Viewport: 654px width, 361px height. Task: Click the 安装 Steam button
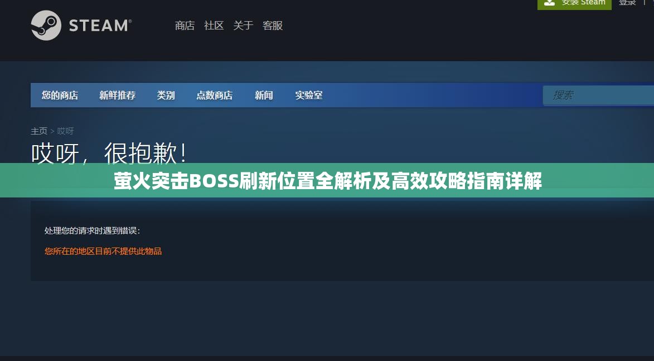coord(574,3)
